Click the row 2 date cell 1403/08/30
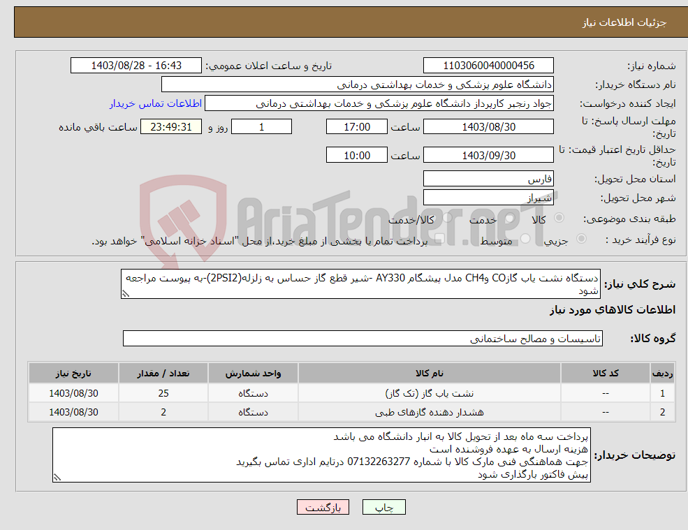The height and width of the screenshot is (530, 688). click(73, 412)
